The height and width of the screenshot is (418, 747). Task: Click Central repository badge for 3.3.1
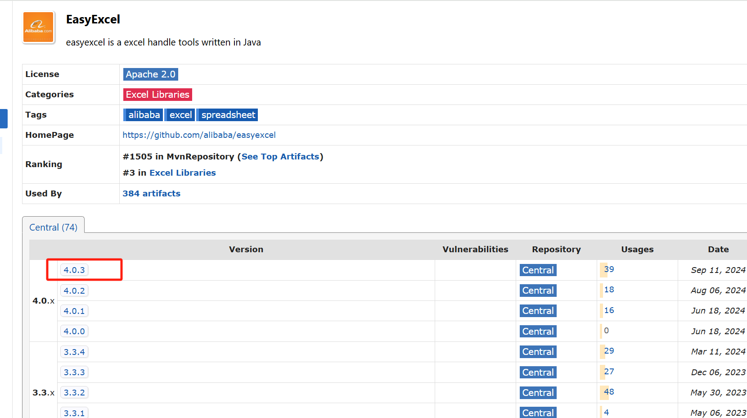pos(538,413)
